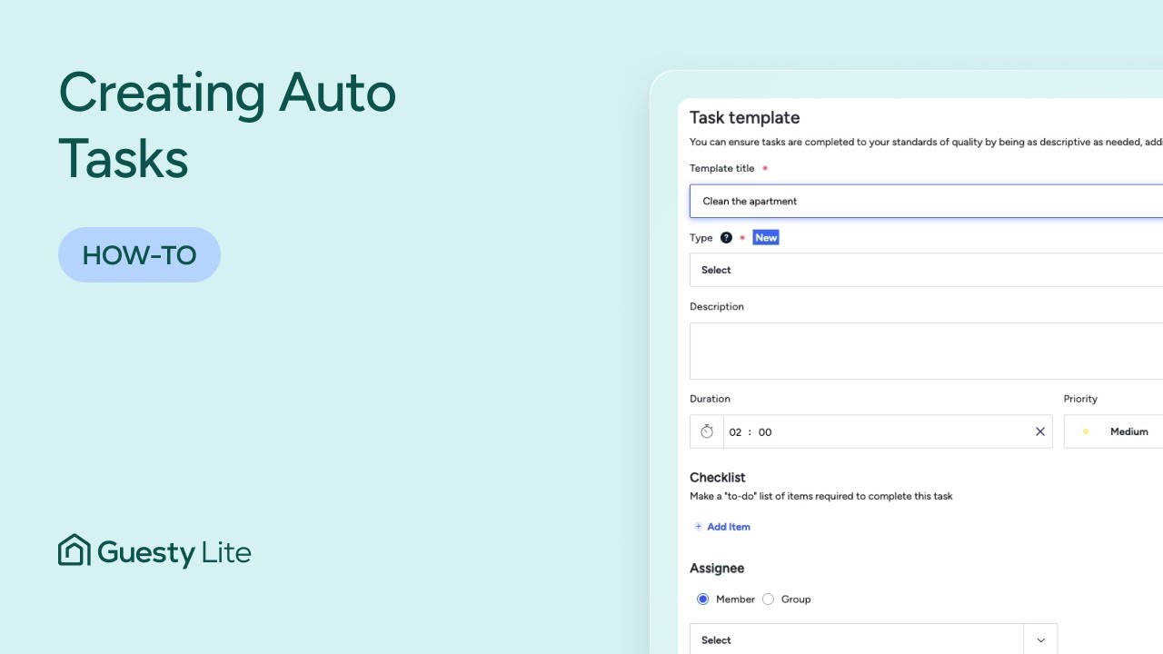Expand the Assignee Select dropdown chevron

1040,640
